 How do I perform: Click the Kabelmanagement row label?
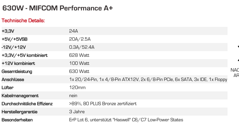(x=20, y=95)
